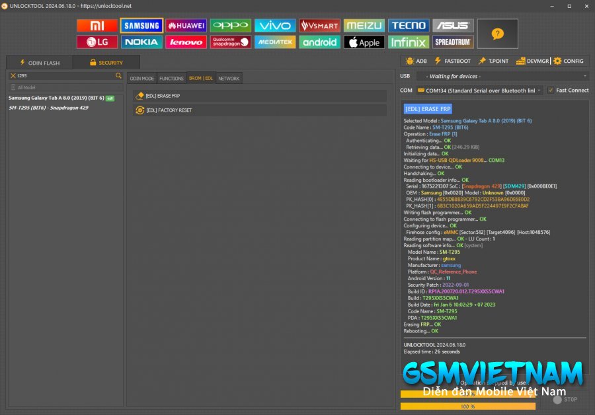Click the orange question mark help tile
This screenshot has width=595, height=415.
click(x=497, y=34)
